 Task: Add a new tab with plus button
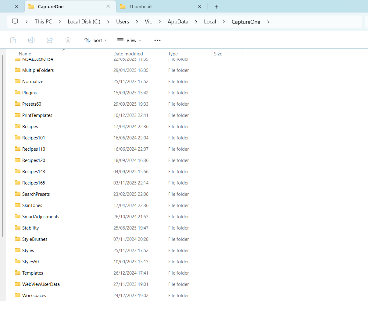pyautogui.click(x=216, y=7)
